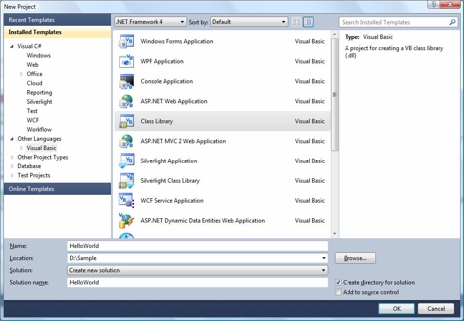Expand the Visual Basic tree node
The image size is (464, 321).
[x=21, y=148]
